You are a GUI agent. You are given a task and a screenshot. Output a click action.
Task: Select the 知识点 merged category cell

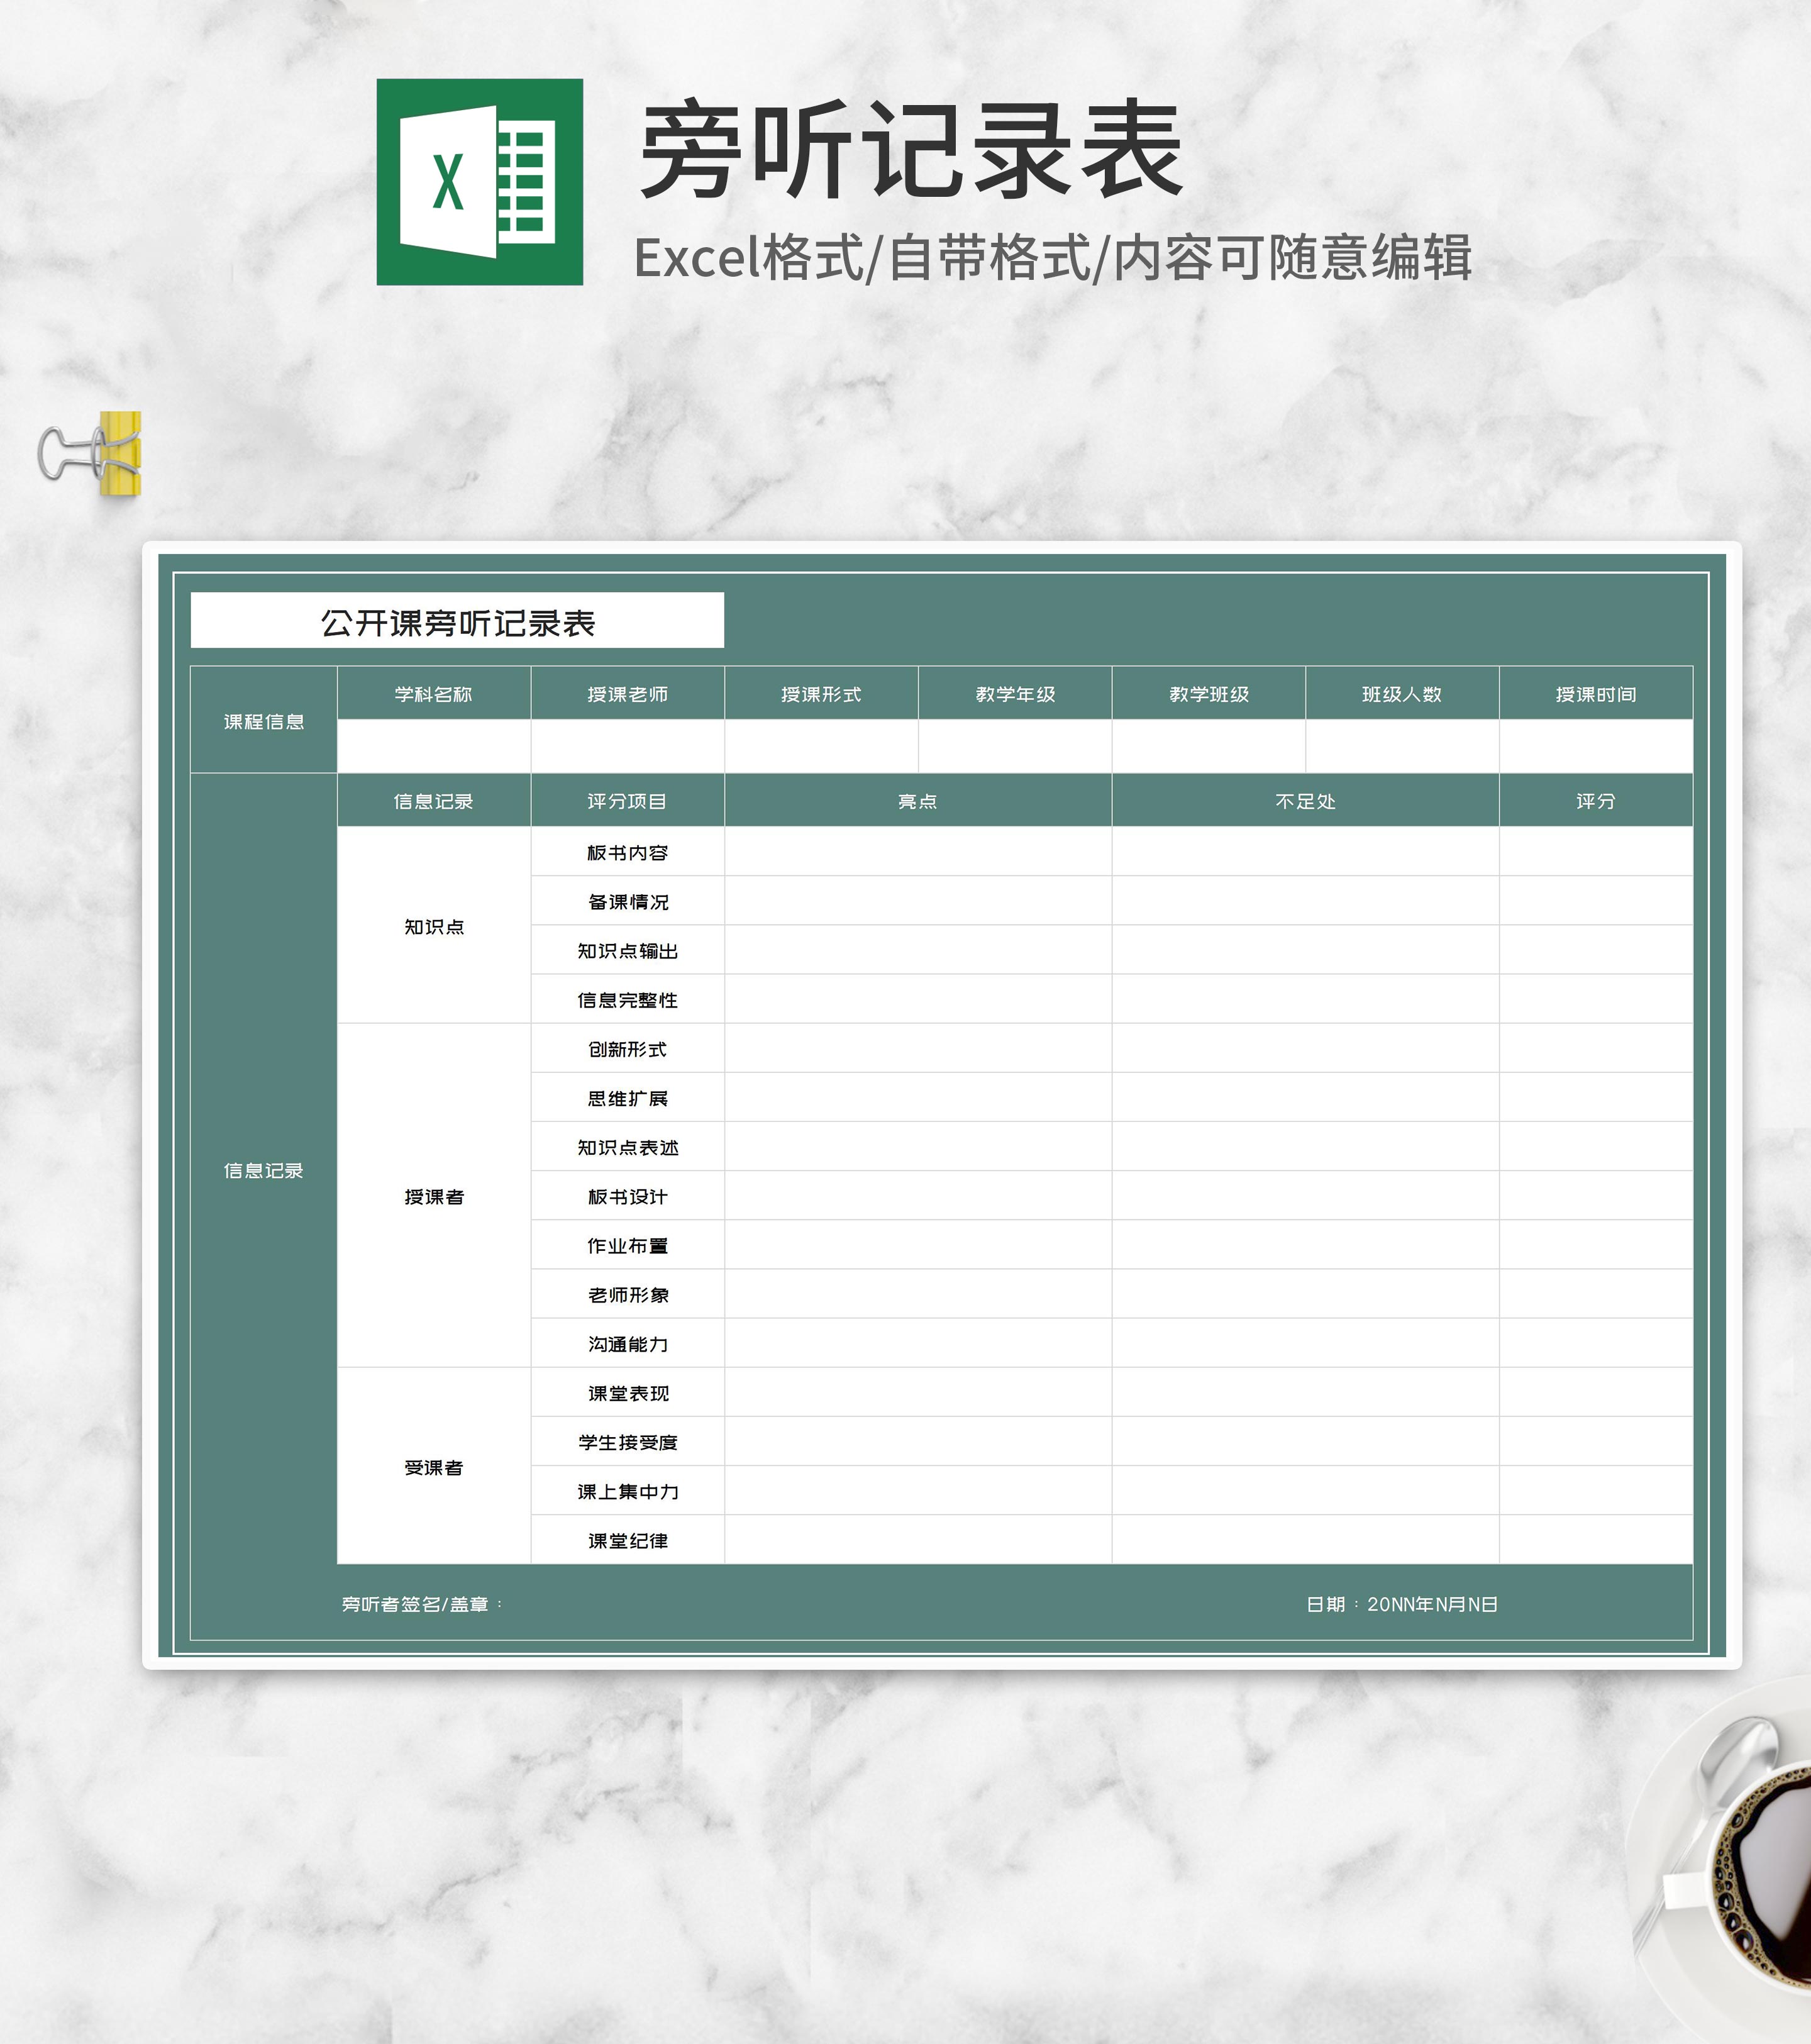coord(433,926)
